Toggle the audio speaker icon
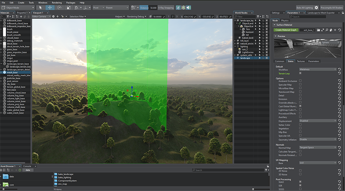This screenshot has width=345, height=191. pyautogui.click(x=189, y=8)
